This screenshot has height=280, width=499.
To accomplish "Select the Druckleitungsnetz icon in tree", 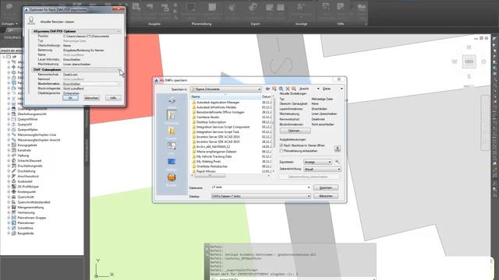I will coord(14,166).
